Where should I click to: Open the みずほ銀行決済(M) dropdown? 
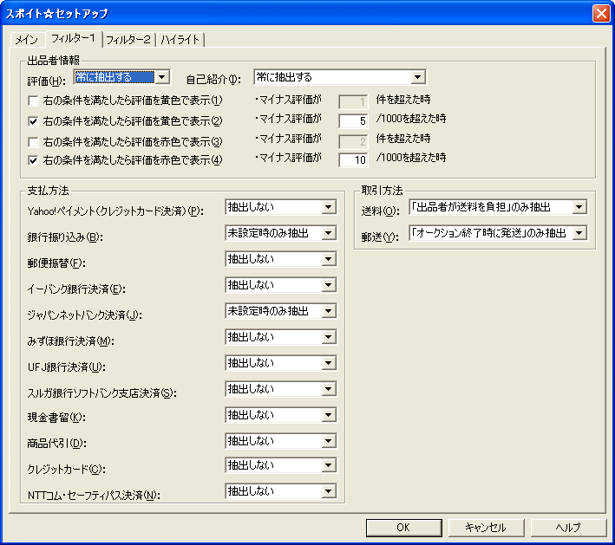click(x=281, y=337)
